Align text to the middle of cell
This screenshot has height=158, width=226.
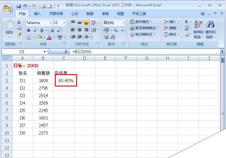pyautogui.click(x=80, y=23)
